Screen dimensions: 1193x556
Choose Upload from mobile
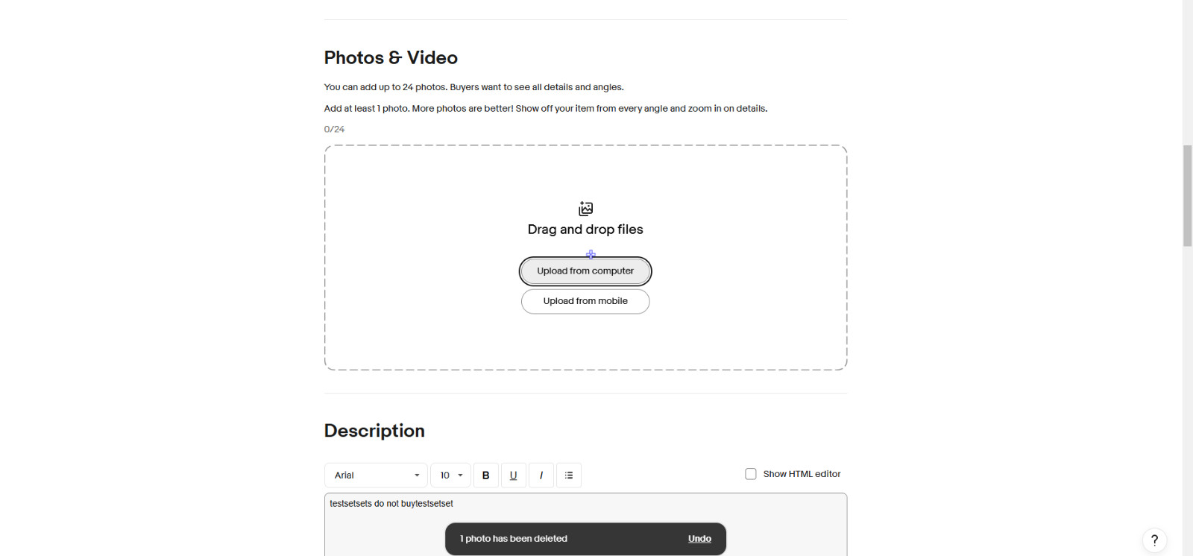(x=585, y=301)
